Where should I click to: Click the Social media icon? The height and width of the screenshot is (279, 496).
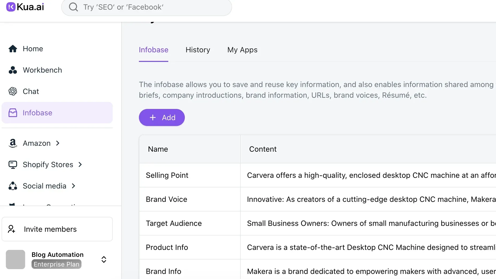point(13,186)
